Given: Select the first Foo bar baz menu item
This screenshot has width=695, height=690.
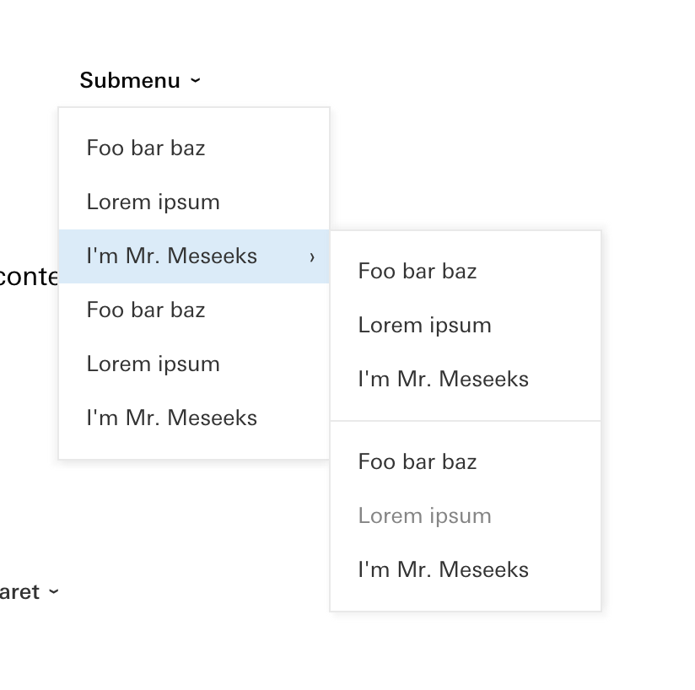Looking at the screenshot, I should point(146,148).
